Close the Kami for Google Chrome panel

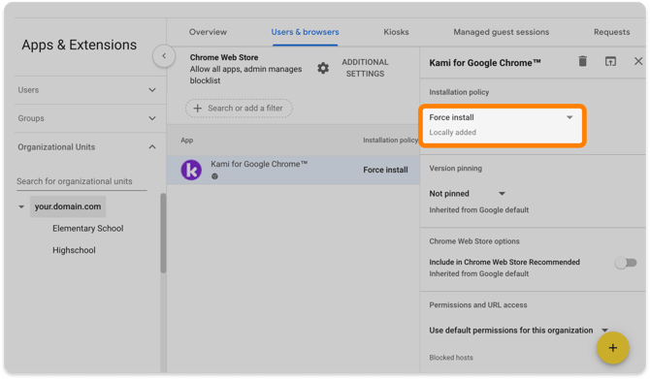(638, 61)
